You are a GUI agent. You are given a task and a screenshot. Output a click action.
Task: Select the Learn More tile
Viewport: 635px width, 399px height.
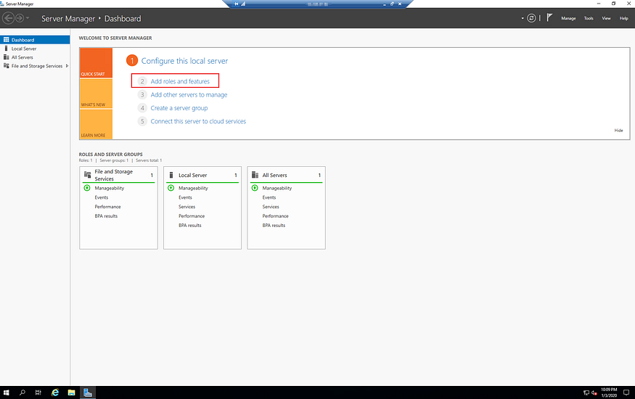tap(96, 124)
